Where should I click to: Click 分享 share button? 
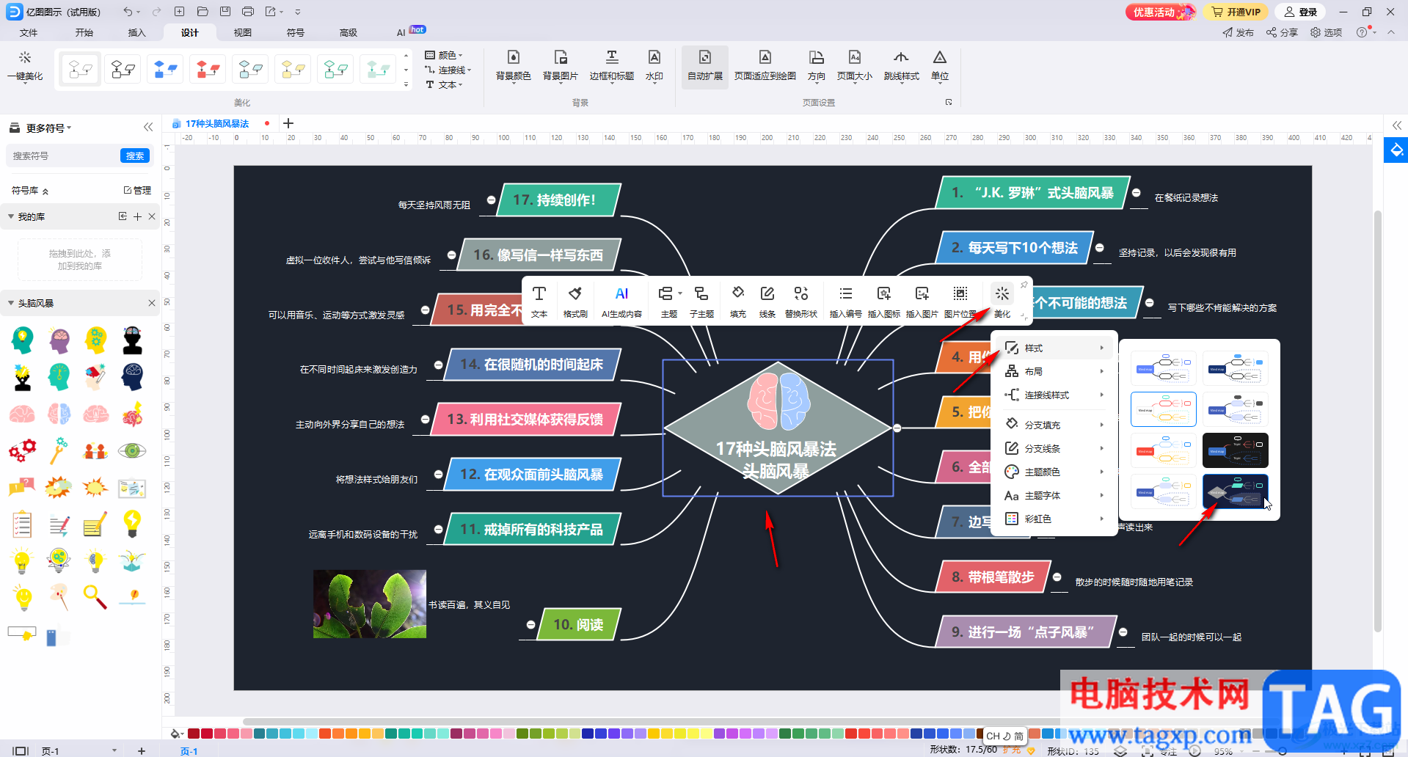pyautogui.click(x=1282, y=32)
